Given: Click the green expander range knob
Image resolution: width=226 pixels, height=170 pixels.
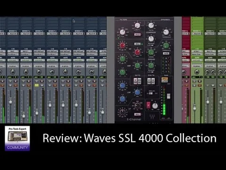Looking at the screenshot, I should (151, 52).
